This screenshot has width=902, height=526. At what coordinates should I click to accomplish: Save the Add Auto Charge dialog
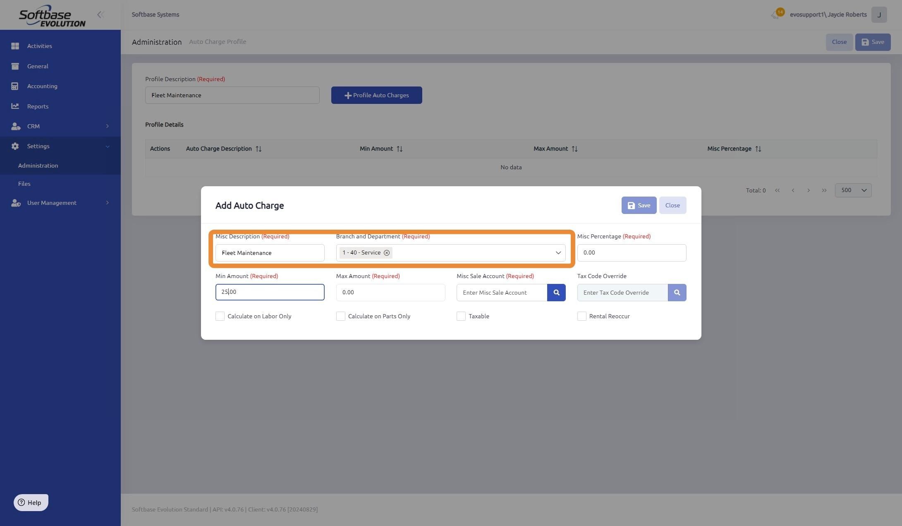639,205
